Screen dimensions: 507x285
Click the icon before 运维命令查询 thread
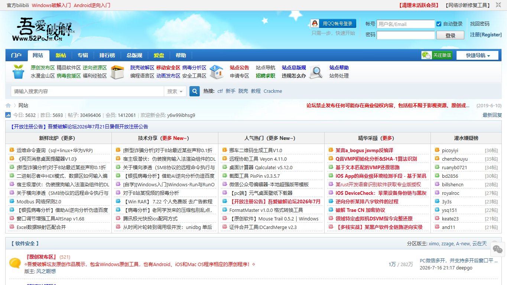pos(12,150)
